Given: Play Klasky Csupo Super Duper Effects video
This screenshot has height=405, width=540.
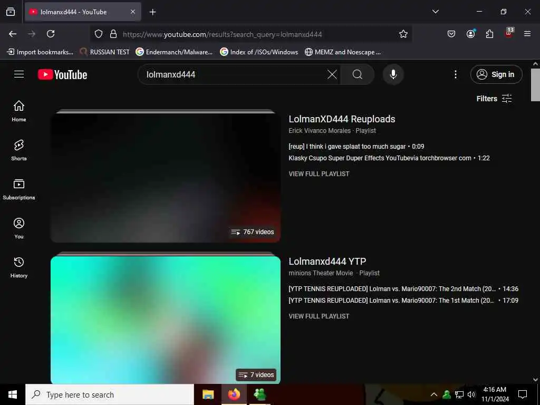Looking at the screenshot, I should click(389, 158).
